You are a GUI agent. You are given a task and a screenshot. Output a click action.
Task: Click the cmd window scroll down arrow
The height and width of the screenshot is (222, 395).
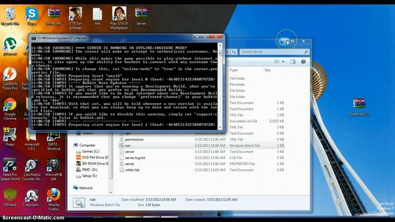(220, 128)
